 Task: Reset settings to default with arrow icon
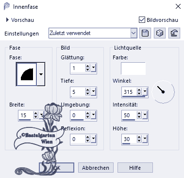174,33
